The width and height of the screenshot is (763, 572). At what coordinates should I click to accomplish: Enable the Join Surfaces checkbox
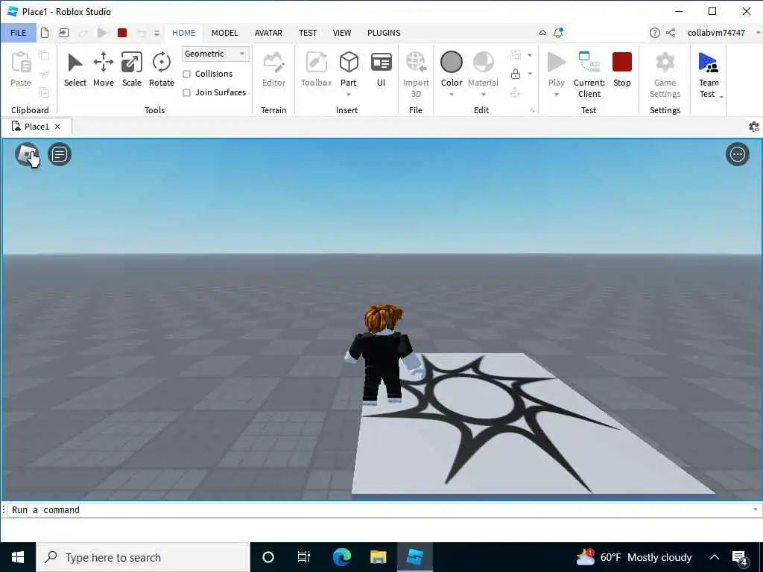tap(186, 92)
